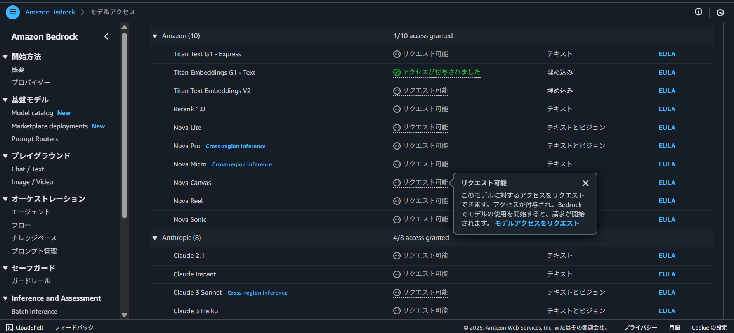
Task: Open CloudShell from the footer
Action: tap(25, 328)
